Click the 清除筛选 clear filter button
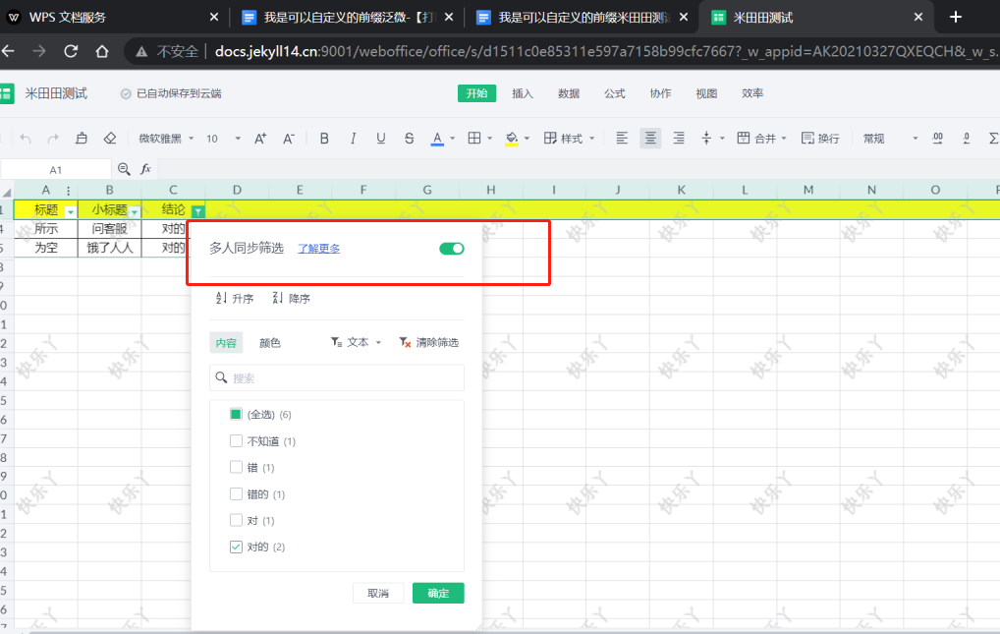This screenshot has width=1000, height=634. point(429,343)
